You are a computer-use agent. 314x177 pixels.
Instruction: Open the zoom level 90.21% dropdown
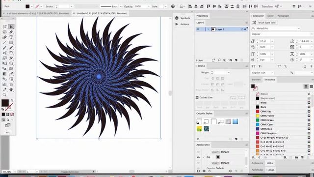(x=15, y=172)
